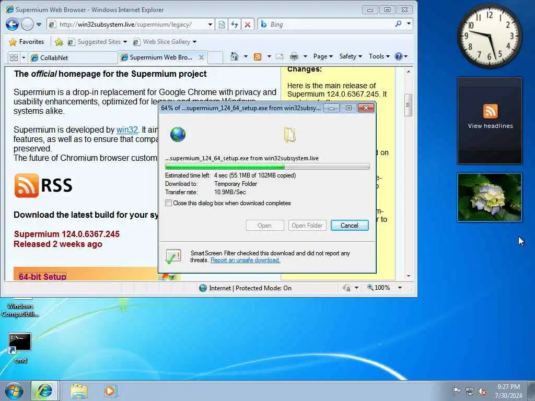Open the search provider dropdown arrow
The image size is (535, 401).
pyautogui.click(x=409, y=24)
